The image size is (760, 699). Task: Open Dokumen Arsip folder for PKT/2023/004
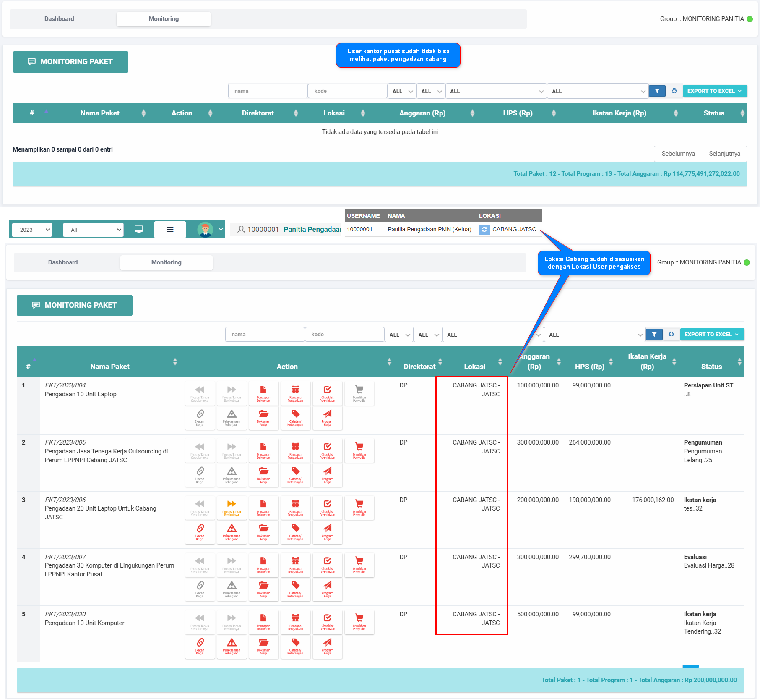[263, 418]
